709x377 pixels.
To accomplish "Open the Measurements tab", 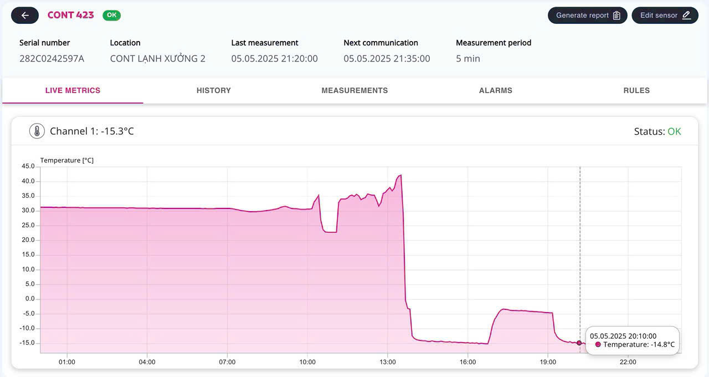I will coord(354,90).
